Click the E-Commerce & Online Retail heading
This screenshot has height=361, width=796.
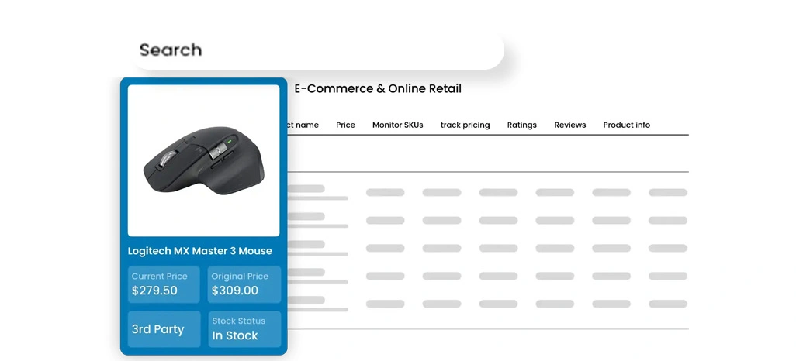tap(378, 89)
